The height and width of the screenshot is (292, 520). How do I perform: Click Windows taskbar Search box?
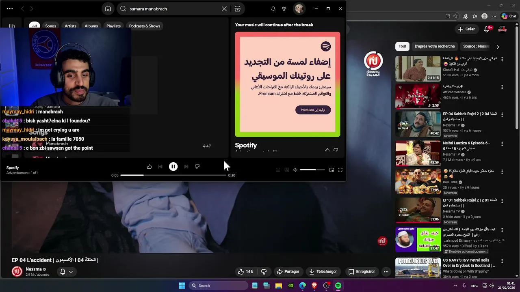pos(219,286)
